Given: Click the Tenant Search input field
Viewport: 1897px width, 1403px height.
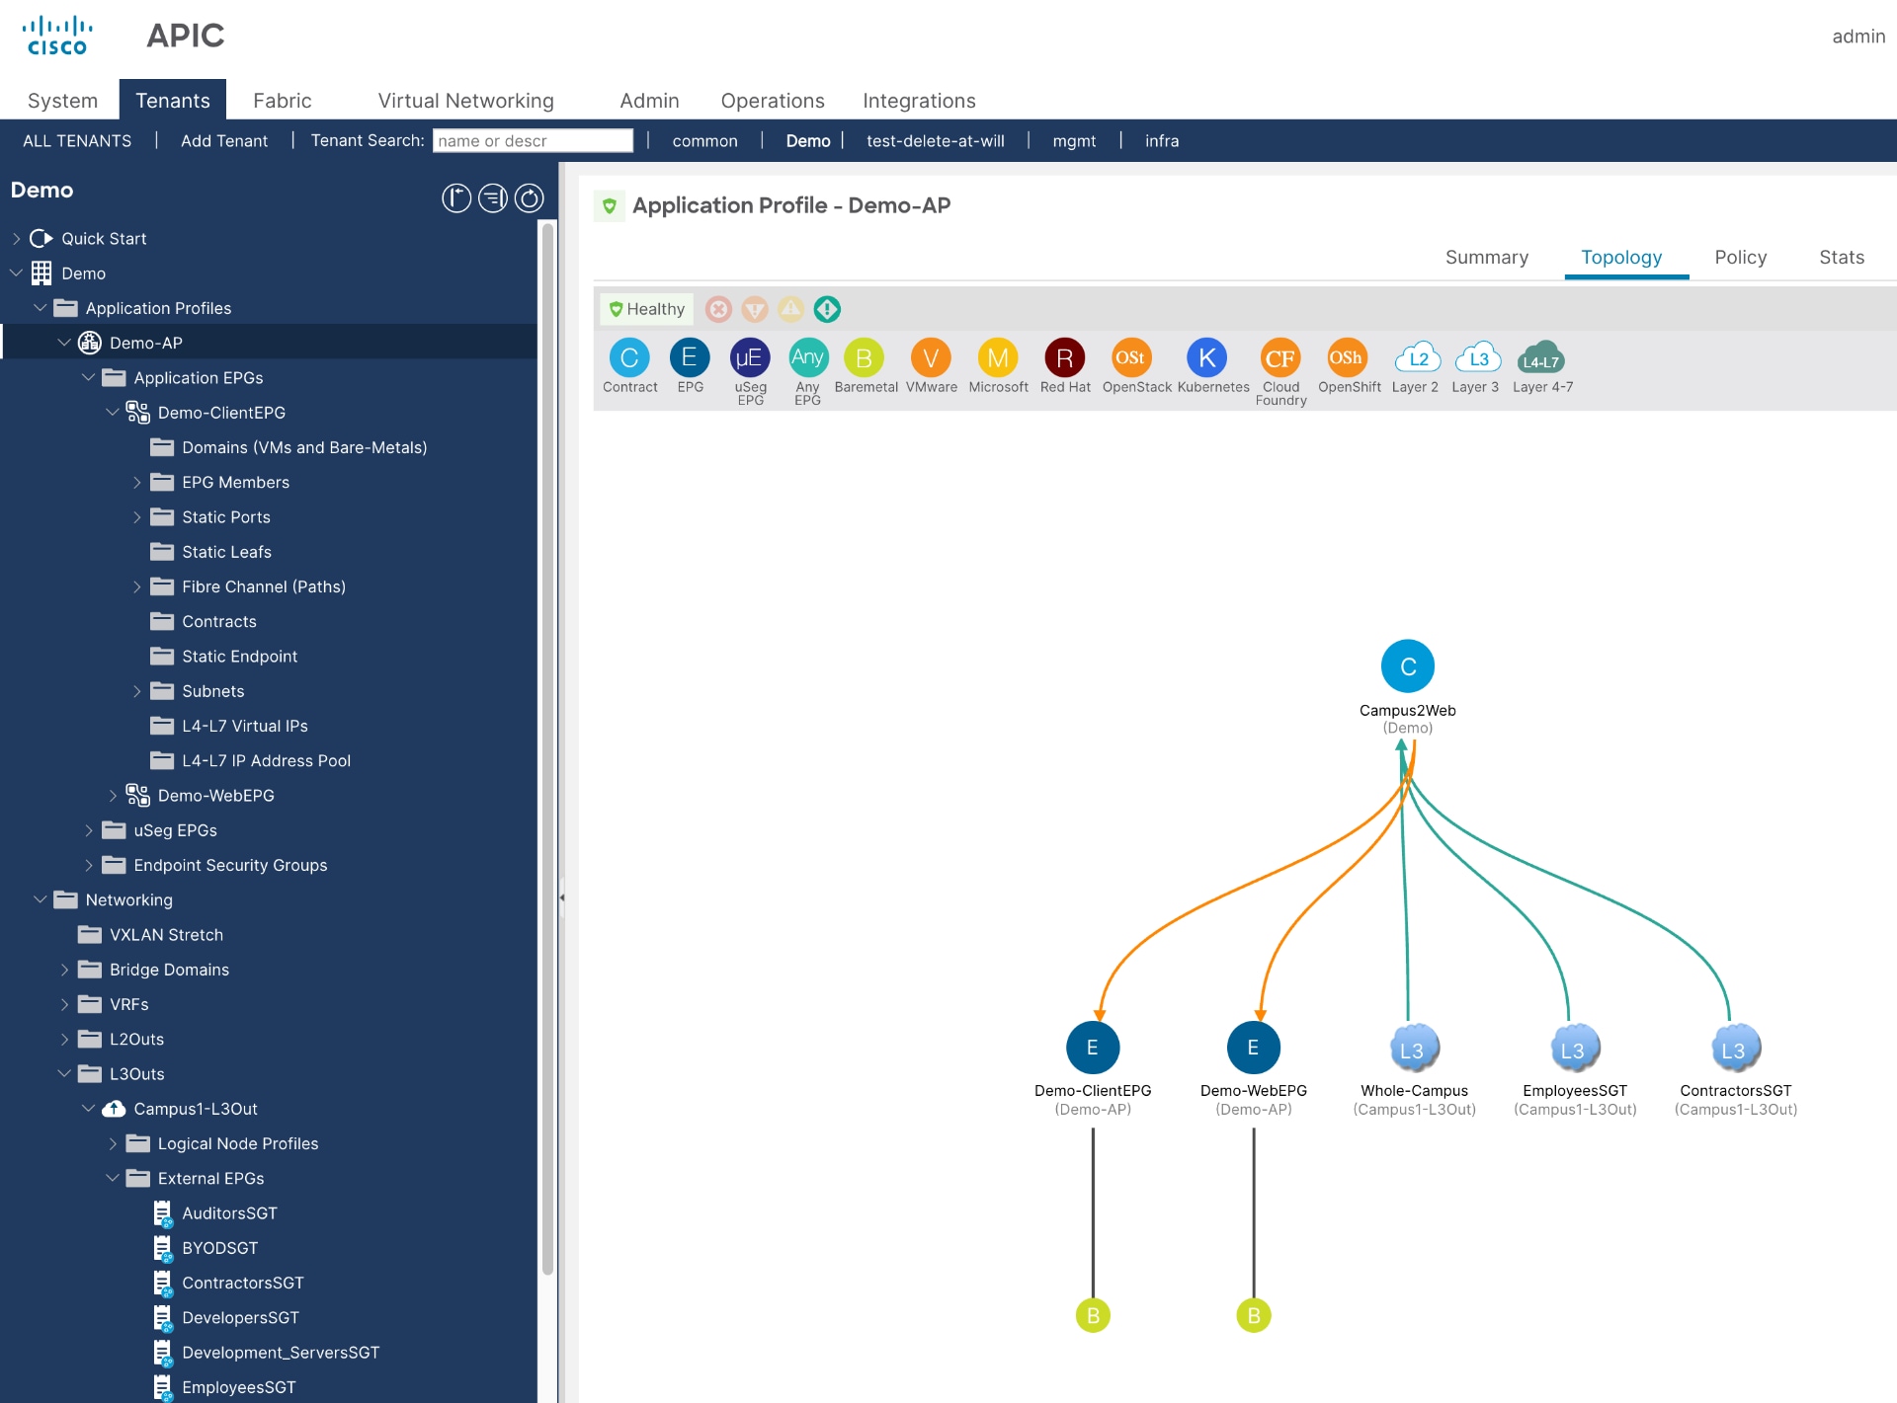Looking at the screenshot, I should click(533, 139).
